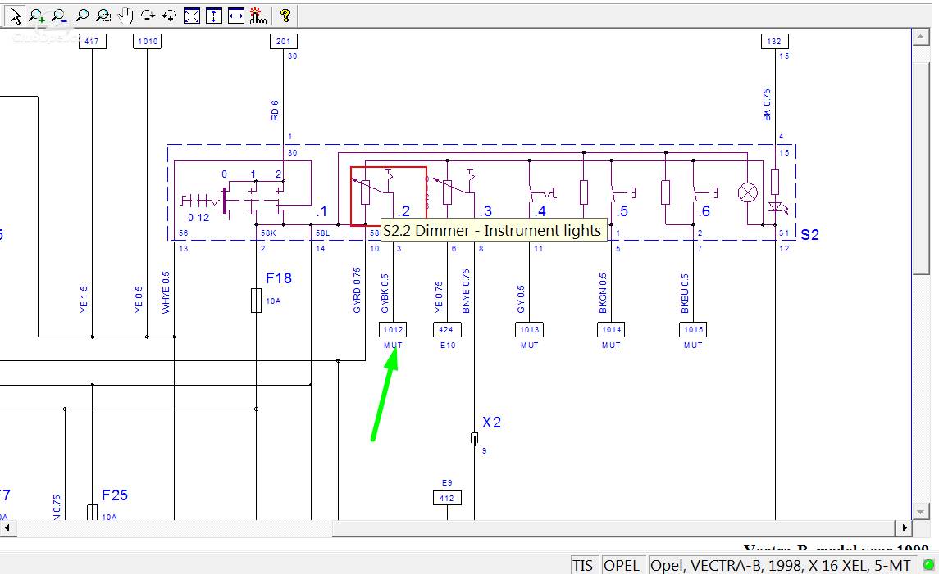The width and height of the screenshot is (939, 574).
Task: Click the highlighted S2.2 dimmer symbol
Action: pos(389,197)
